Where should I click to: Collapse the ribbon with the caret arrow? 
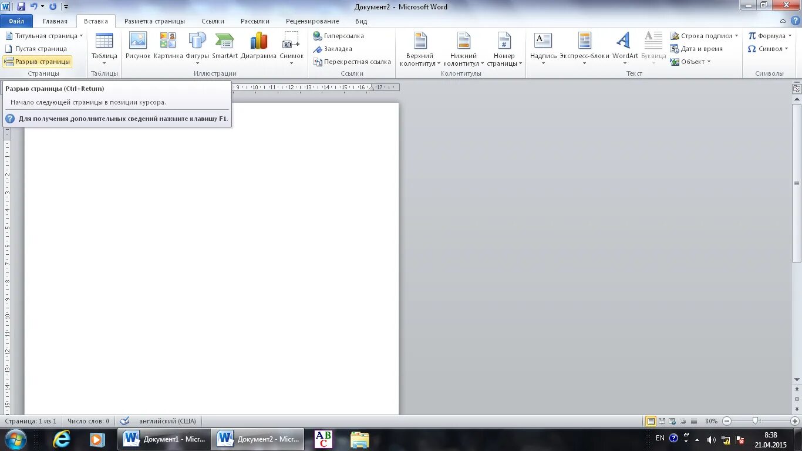click(783, 21)
